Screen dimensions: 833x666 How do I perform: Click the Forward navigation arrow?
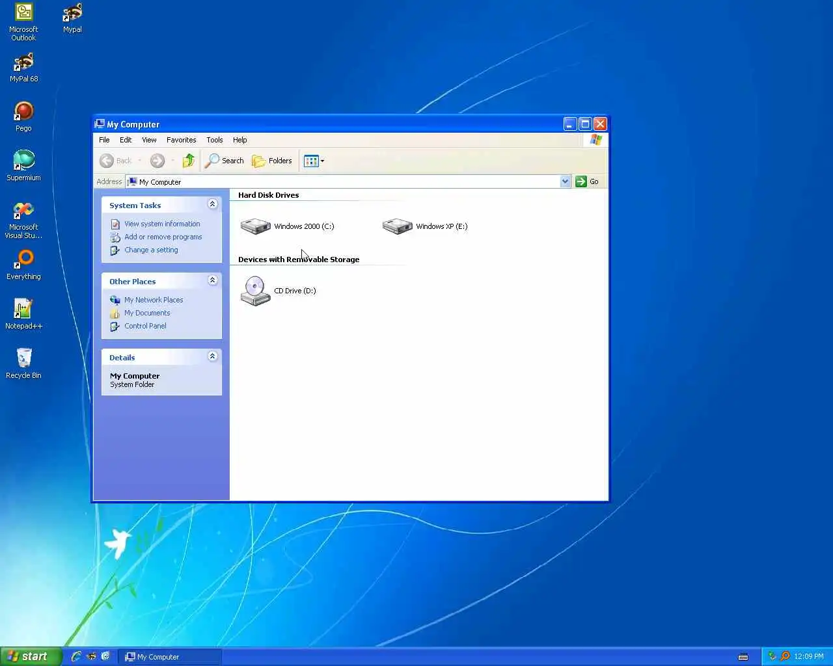(x=157, y=161)
